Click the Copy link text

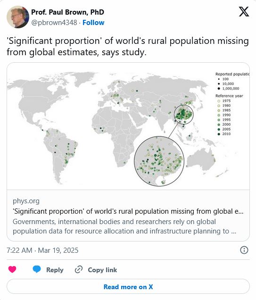[x=102, y=270]
